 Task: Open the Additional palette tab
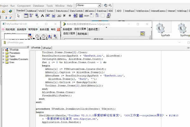point(31,11)
